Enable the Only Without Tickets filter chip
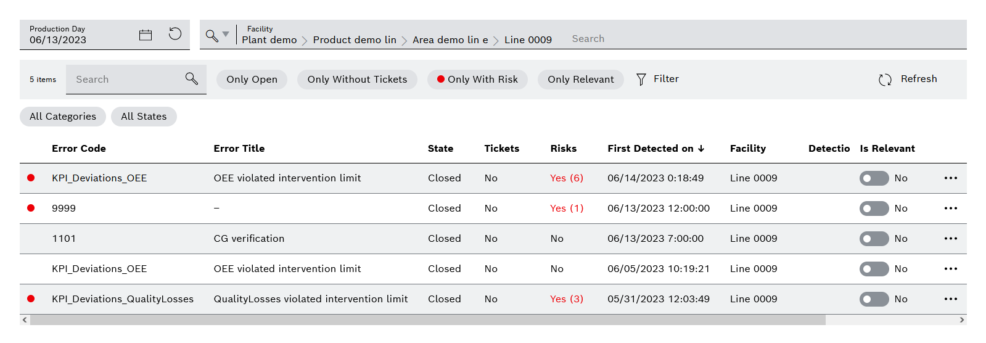This screenshot has height=343, width=986. click(x=357, y=80)
